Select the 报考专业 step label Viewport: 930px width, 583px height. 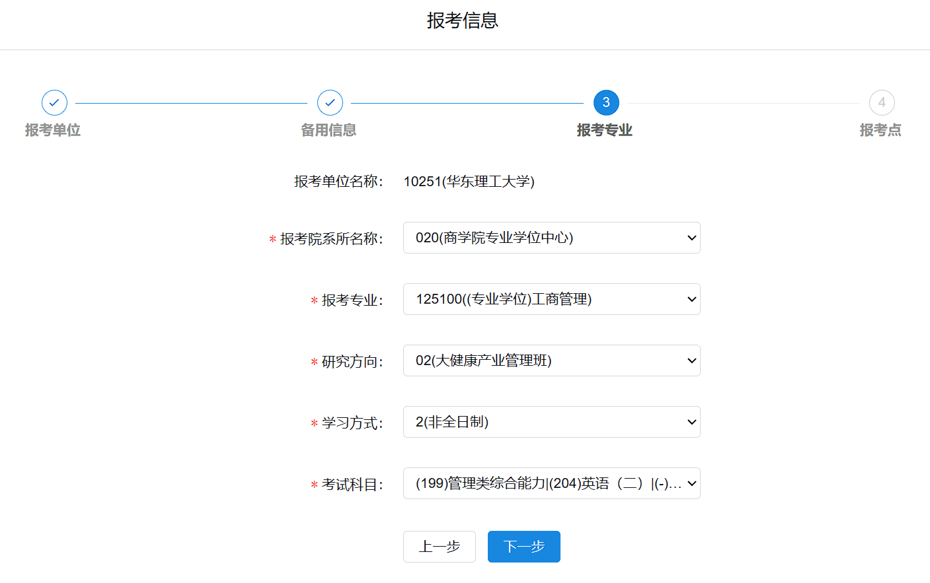pyautogui.click(x=605, y=130)
